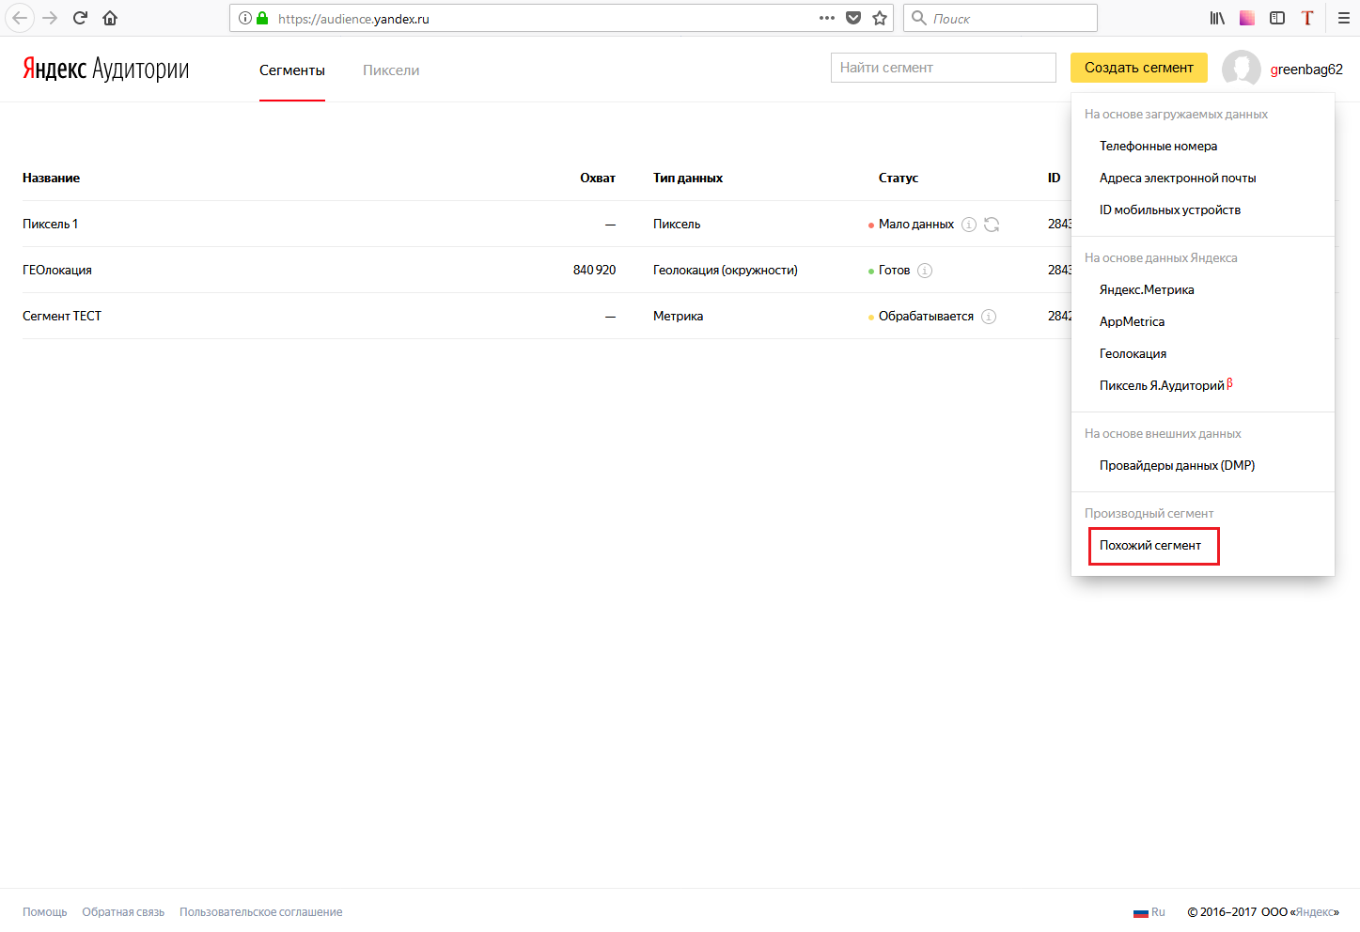Click the Создать сегмент button
The image size is (1360, 932).
(x=1139, y=68)
